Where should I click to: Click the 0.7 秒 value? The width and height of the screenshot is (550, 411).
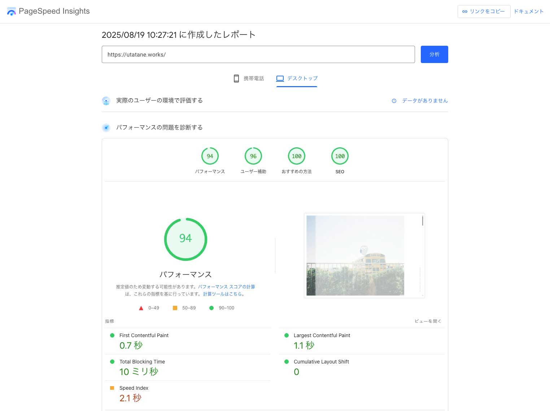tap(131, 345)
